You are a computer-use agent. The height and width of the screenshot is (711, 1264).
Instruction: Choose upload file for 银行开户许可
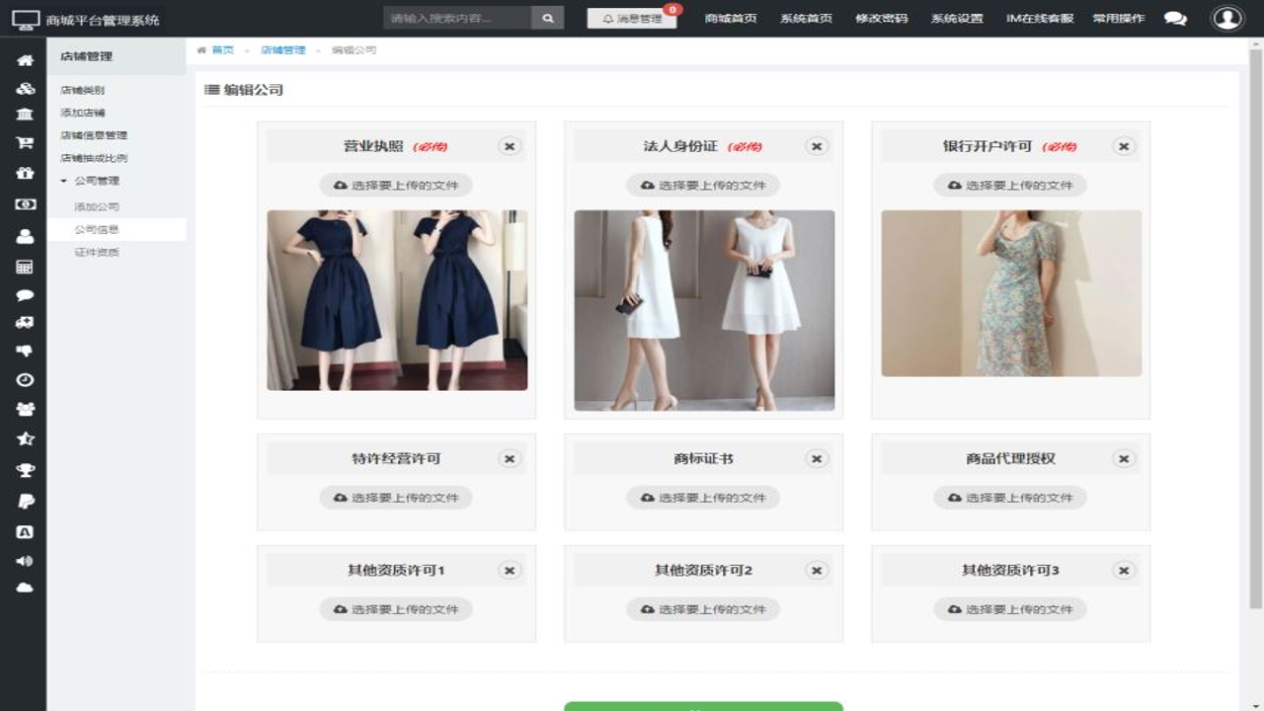1010,185
